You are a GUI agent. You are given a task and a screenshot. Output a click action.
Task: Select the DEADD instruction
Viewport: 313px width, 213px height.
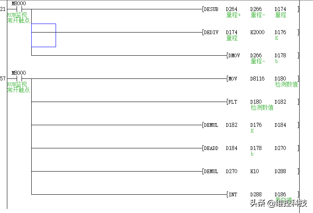pos(251,148)
